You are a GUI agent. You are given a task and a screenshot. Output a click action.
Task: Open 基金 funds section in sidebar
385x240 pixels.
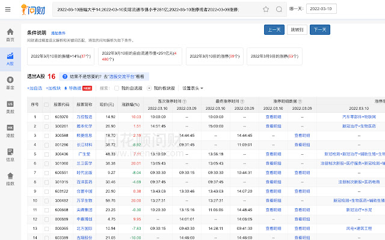pos(10,83)
